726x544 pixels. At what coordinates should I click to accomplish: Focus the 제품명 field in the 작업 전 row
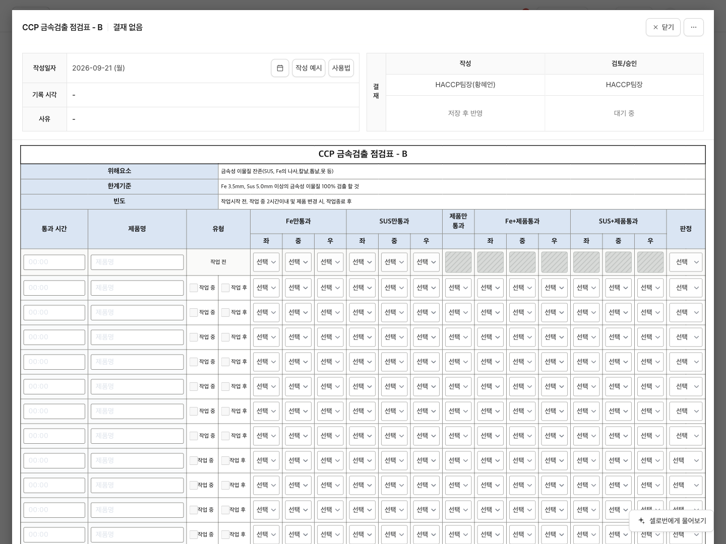[x=137, y=262]
